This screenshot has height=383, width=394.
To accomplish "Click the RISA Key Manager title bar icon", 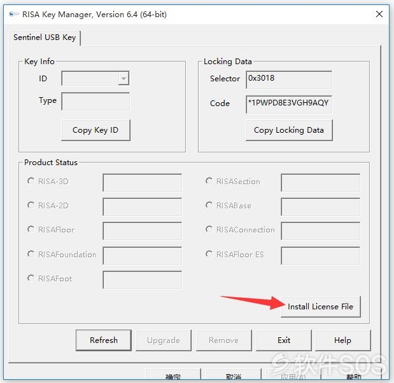I will click(13, 14).
